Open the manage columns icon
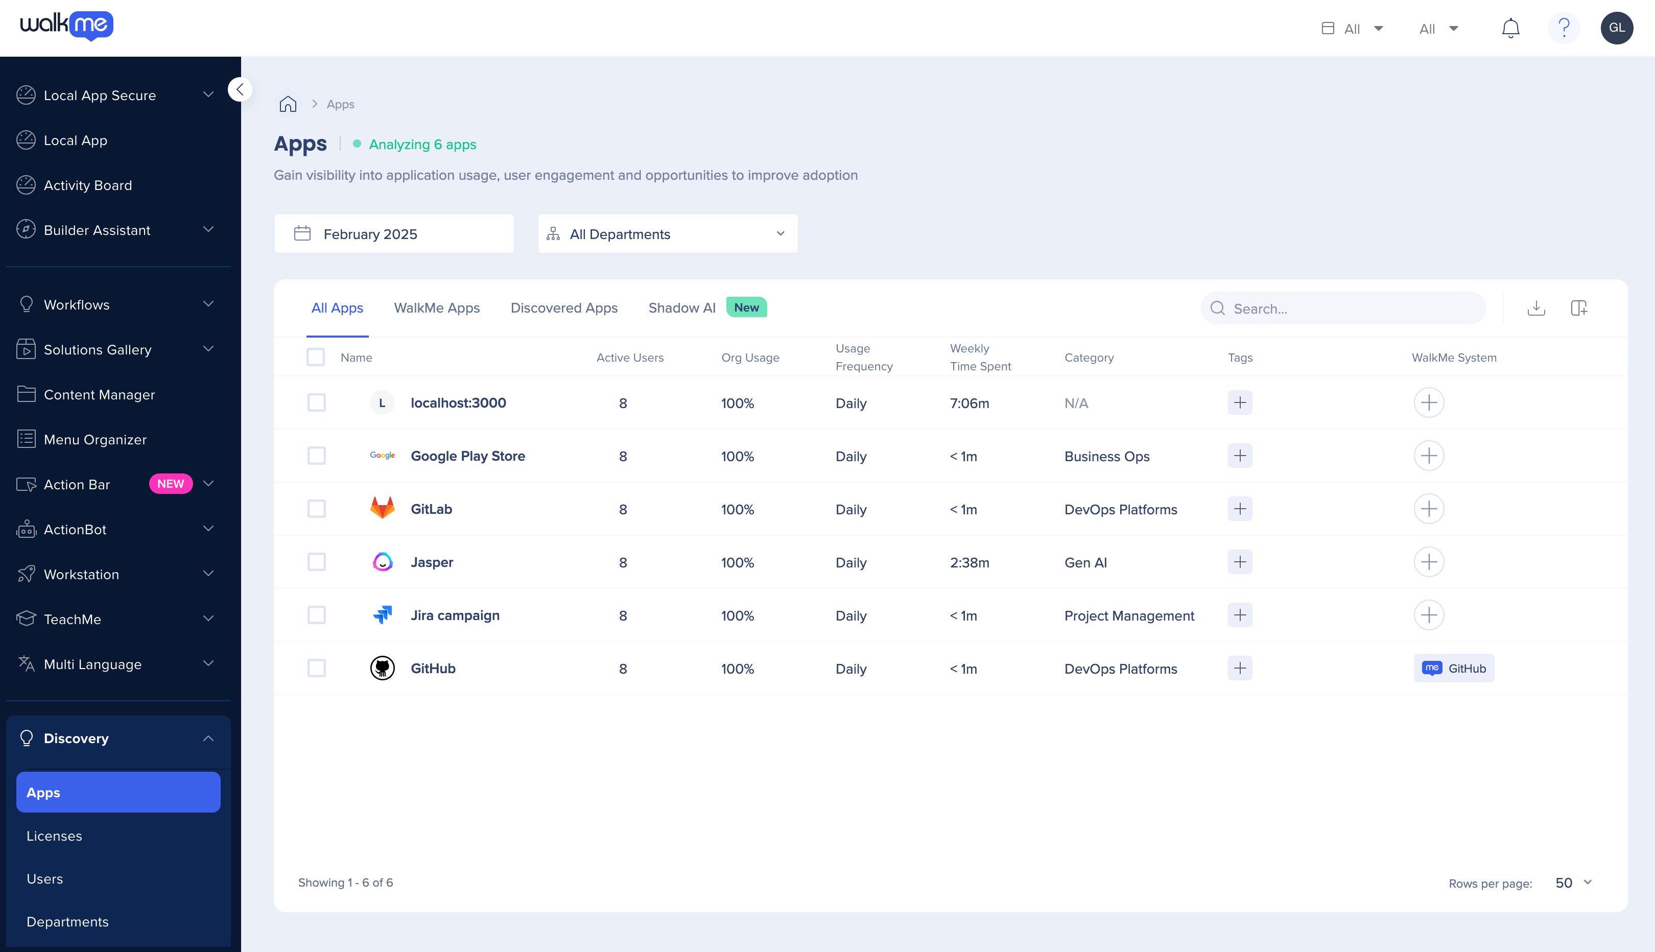The width and height of the screenshot is (1655, 952). (1578, 308)
